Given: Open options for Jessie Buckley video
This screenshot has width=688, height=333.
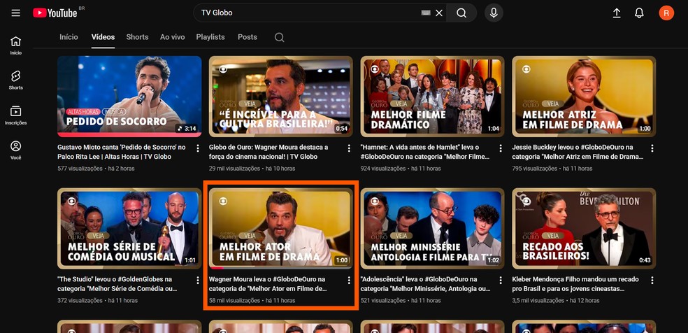Looking at the screenshot, I should point(652,148).
